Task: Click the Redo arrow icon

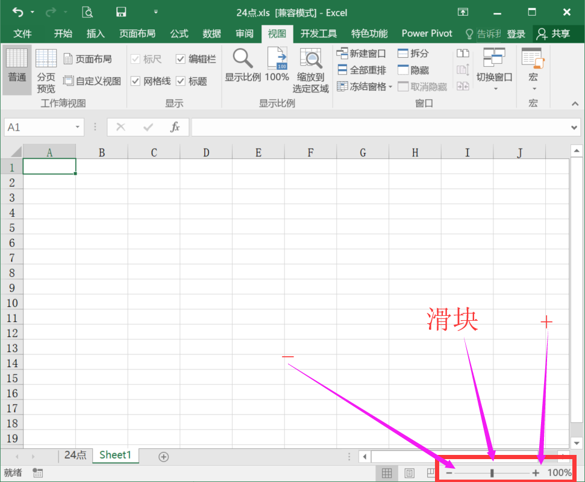Action: click(51, 12)
